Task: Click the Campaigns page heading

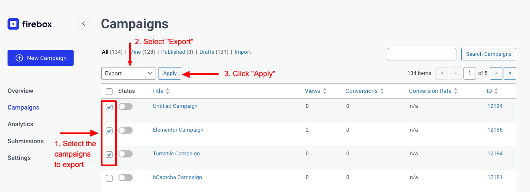Action: click(x=135, y=24)
